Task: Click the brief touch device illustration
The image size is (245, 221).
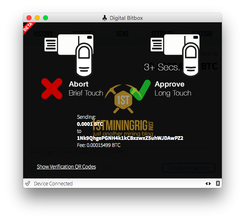Action: click(x=69, y=55)
